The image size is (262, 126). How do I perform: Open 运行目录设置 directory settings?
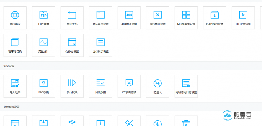(101, 42)
